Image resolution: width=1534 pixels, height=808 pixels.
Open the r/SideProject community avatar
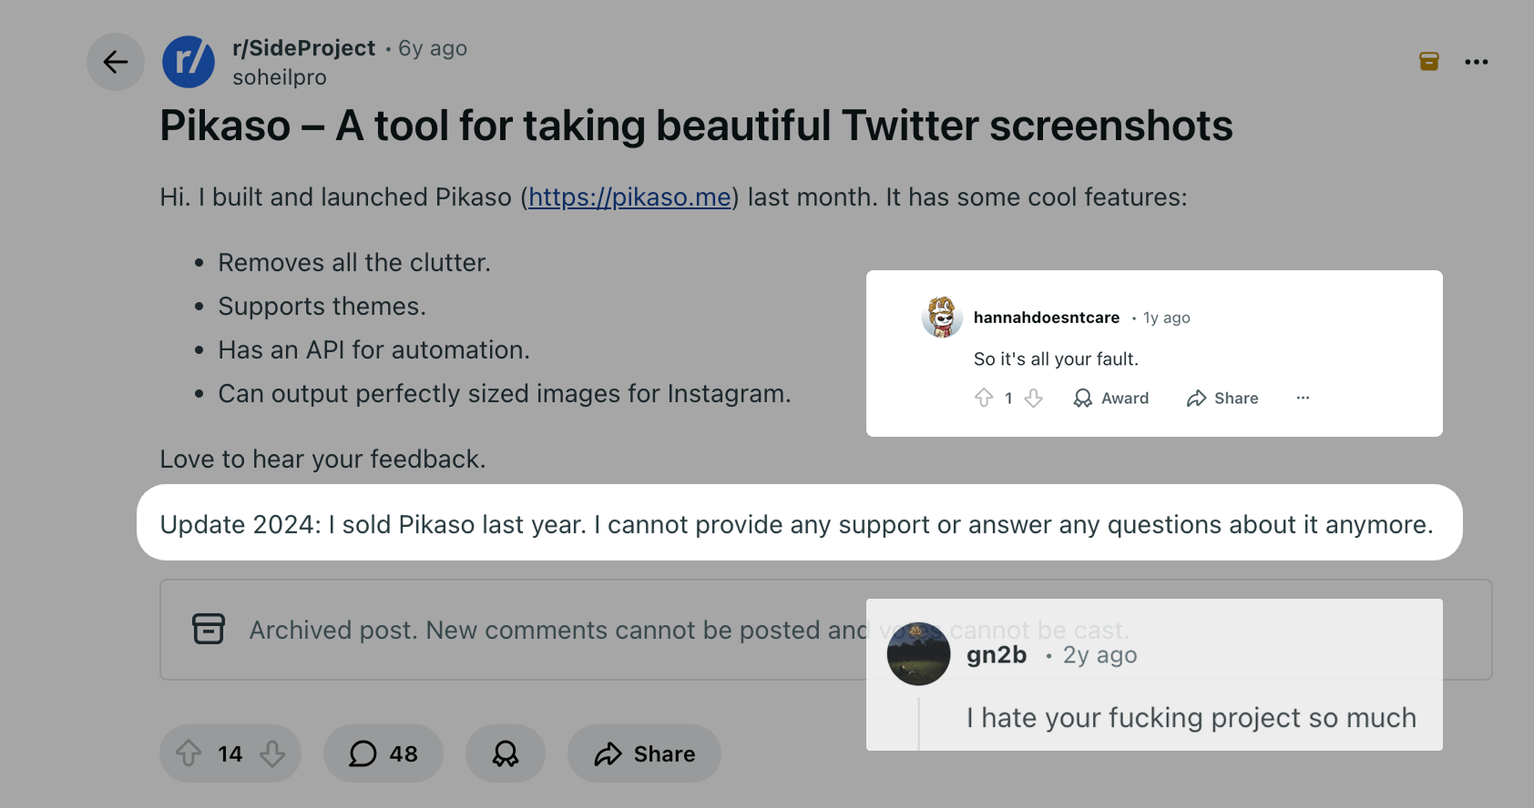(189, 62)
